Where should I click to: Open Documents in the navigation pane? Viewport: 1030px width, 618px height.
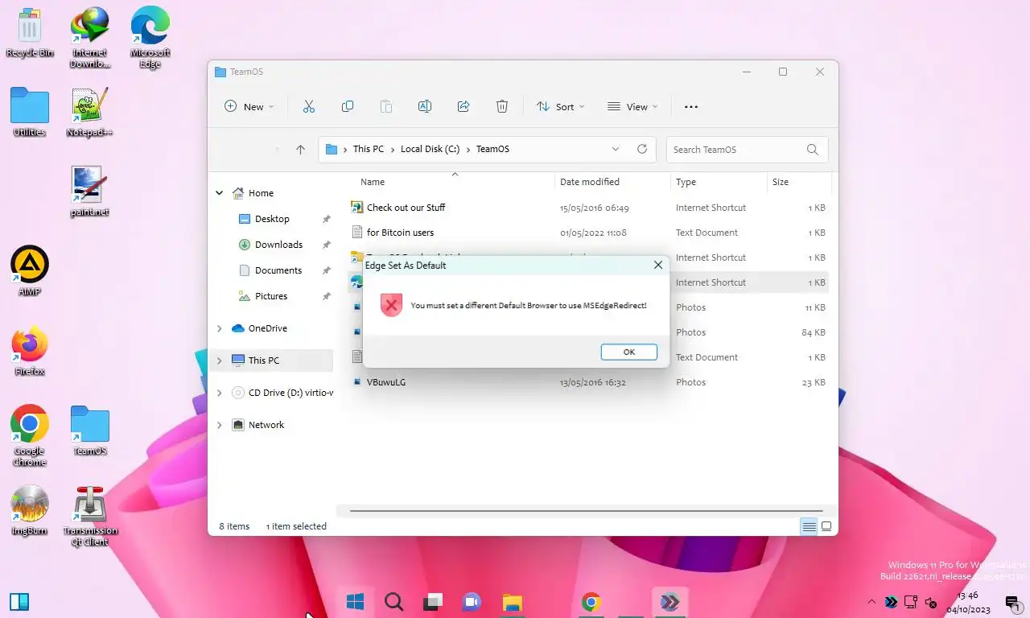click(x=278, y=270)
